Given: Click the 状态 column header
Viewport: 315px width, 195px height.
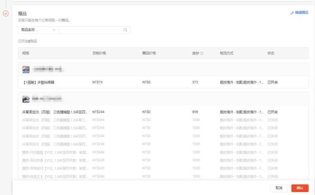Looking at the screenshot, I should point(271,53).
